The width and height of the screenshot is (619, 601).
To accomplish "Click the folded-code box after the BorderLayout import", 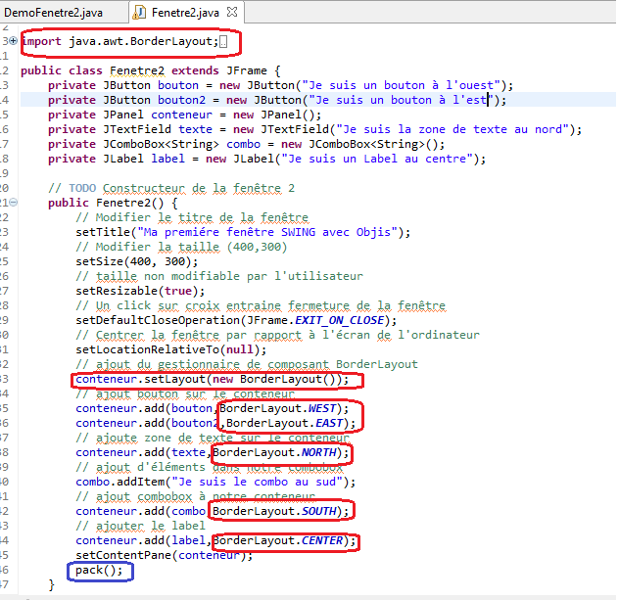I will 223,41.
